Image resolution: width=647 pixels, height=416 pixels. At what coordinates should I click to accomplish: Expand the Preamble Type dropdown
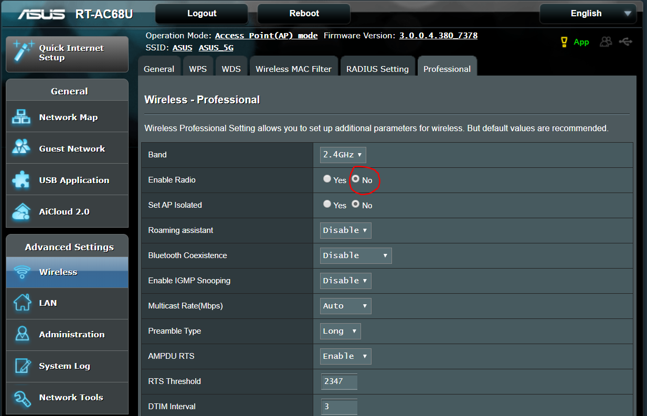(340, 331)
